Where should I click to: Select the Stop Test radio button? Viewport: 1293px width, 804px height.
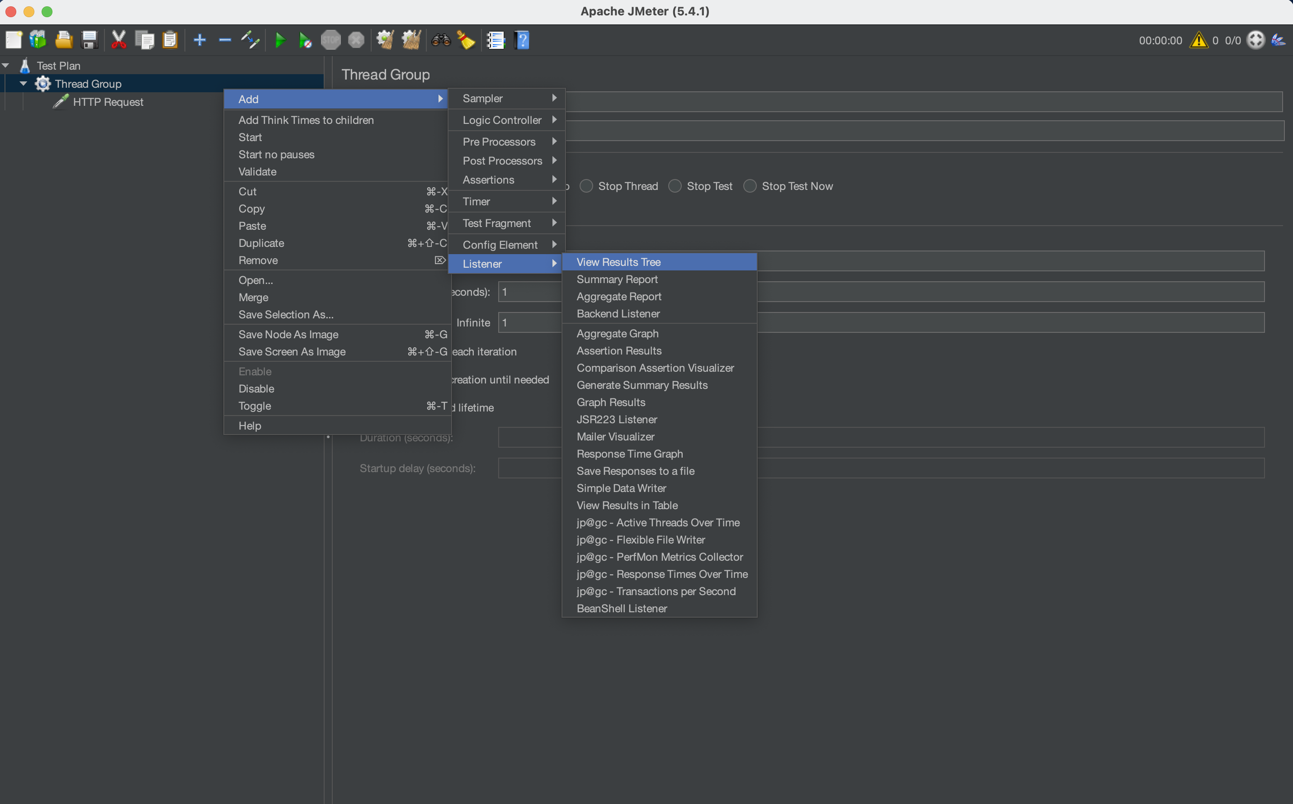pyautogui.click(x=675, y=186)
